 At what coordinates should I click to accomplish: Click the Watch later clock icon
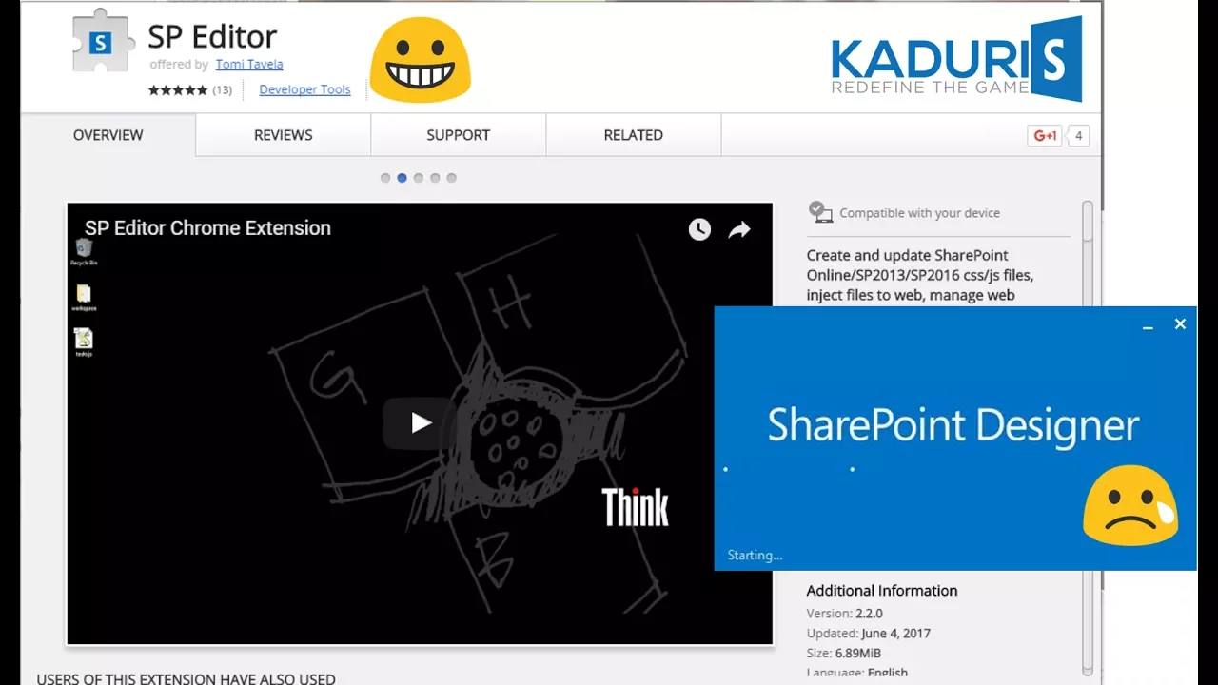point(699,229)
